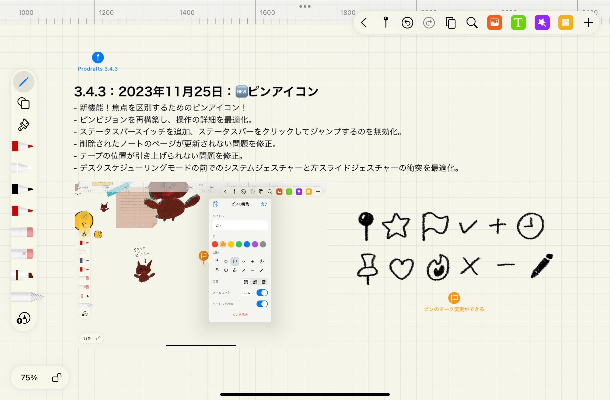
Task: Select the hand-drawn clock icon
Action: coord(530,226)
